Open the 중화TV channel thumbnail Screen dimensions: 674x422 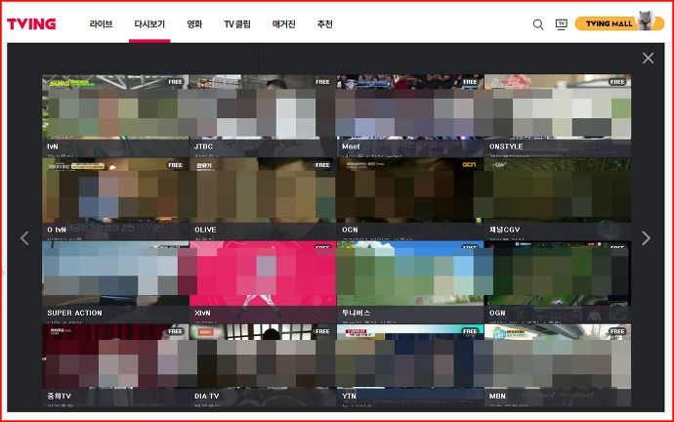(x=115, y=365)
